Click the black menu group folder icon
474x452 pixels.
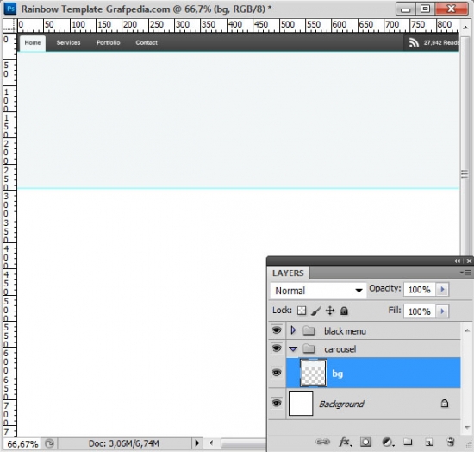309,330
